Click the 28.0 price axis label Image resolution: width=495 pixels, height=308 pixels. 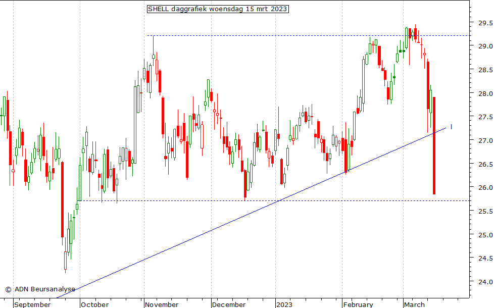(485, 93)
